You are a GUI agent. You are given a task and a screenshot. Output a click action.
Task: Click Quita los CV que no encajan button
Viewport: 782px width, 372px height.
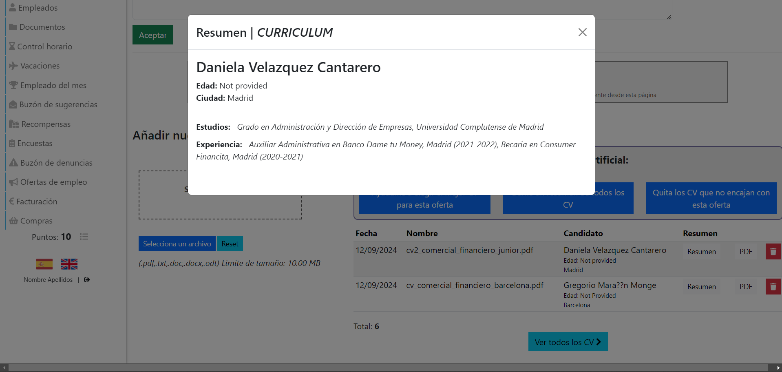[x=711, y=198]
